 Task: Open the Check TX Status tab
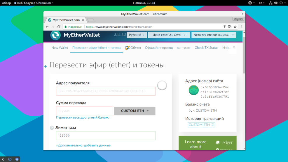(207, 48)
